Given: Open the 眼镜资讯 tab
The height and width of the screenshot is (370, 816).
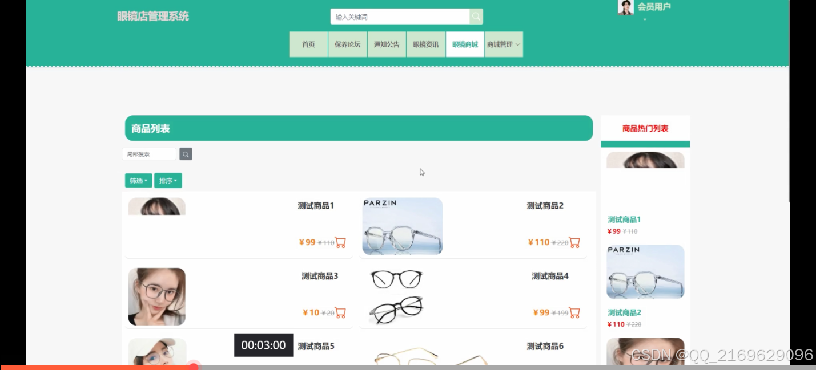Looking at the screenshot, I should point(426,44).
